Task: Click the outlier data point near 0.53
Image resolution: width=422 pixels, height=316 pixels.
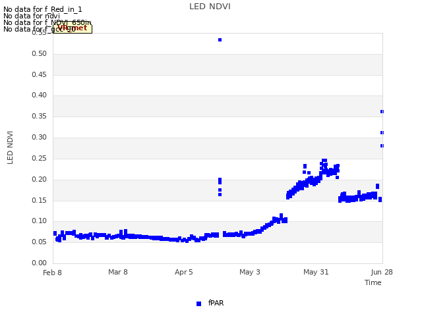Action: (x=220, y=39)
